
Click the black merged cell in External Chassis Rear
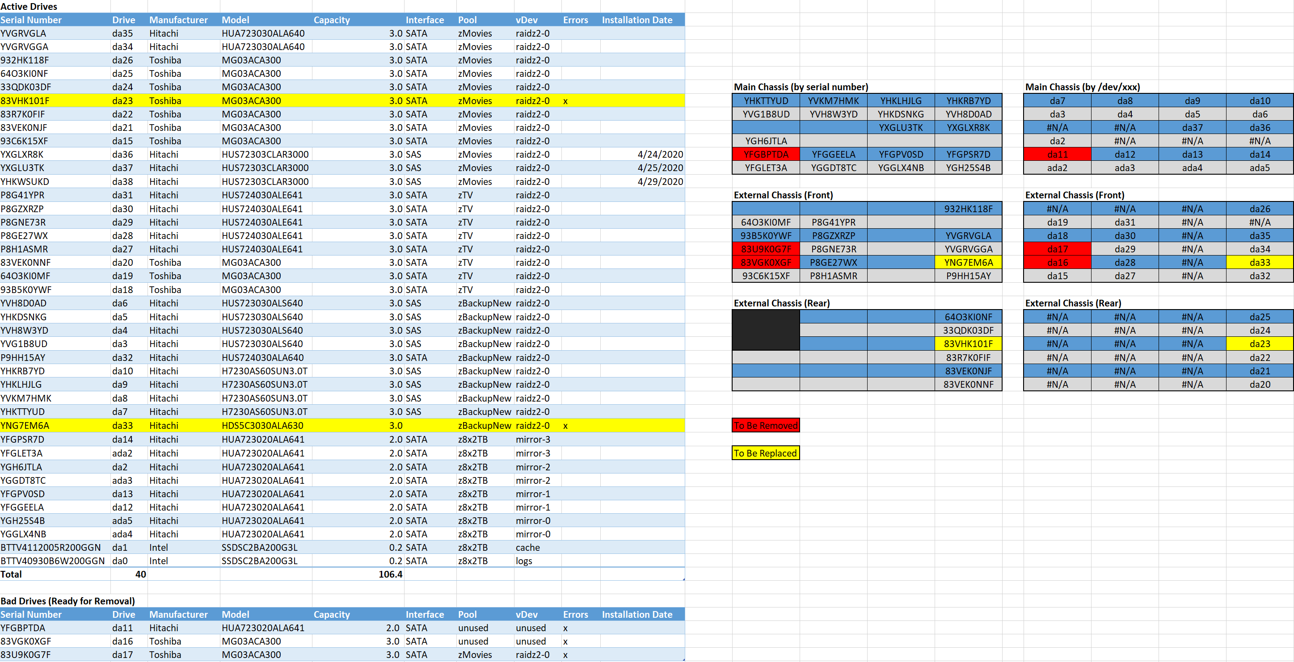pos(766,330)
